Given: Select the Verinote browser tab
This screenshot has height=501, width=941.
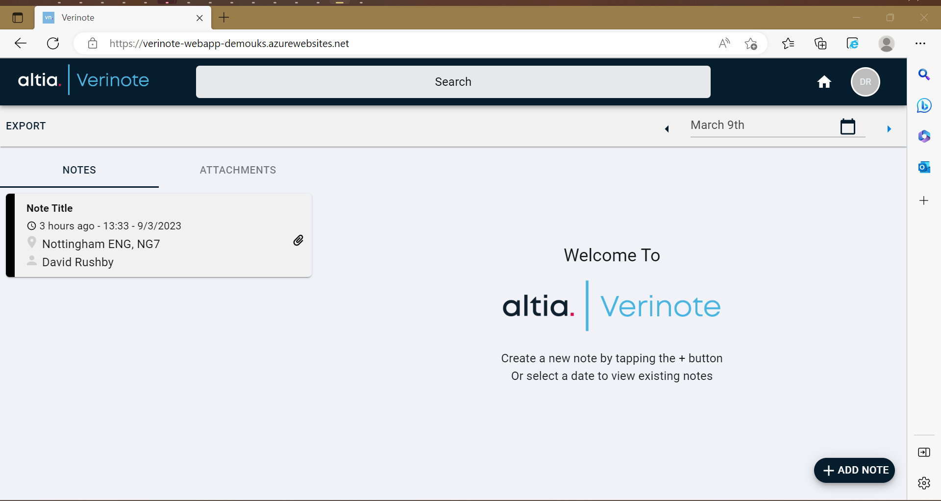Looking at the screenshot, I should [123, 18].
